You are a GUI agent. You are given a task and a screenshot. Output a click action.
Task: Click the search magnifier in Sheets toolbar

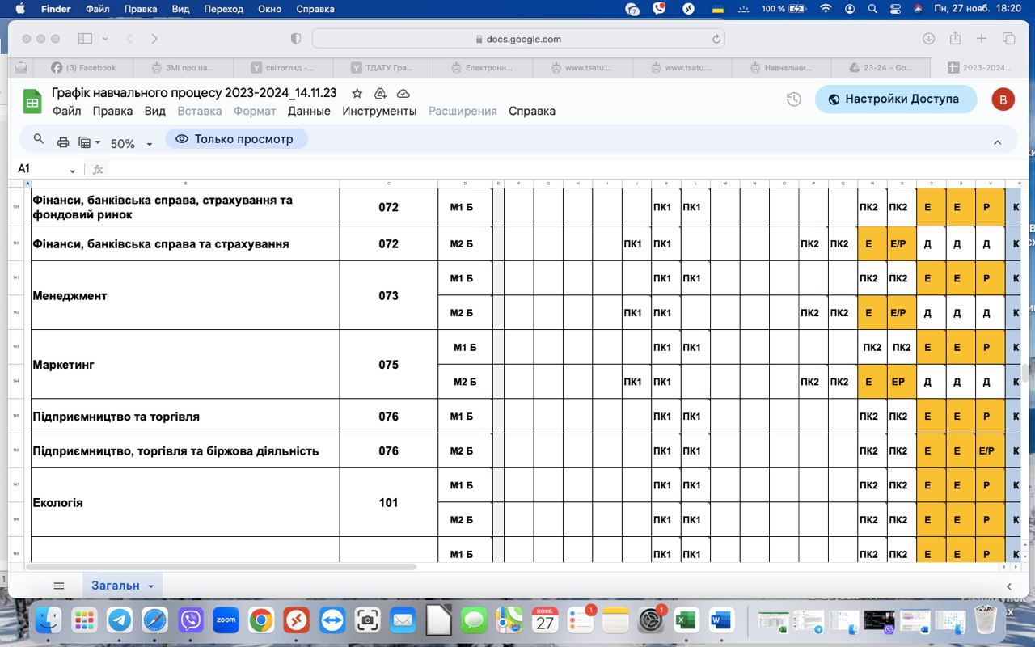click(x=38, y=140)
